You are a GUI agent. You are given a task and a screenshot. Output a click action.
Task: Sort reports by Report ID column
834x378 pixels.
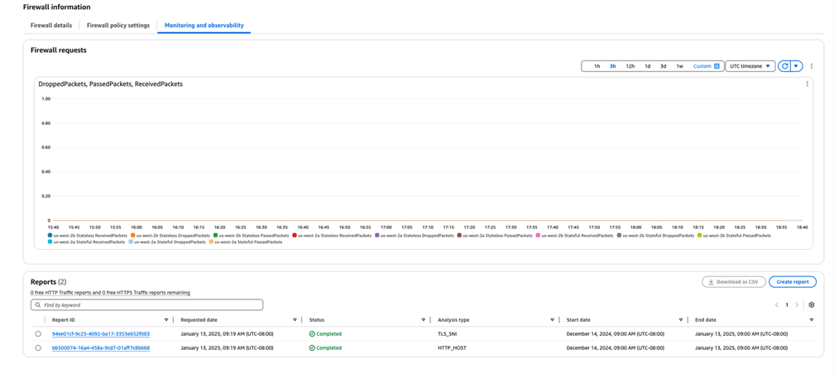click(x=166, y=320)
